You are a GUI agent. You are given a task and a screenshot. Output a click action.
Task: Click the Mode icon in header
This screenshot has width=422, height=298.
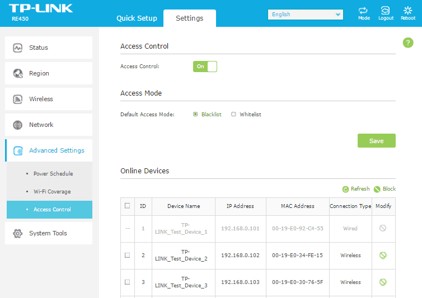click(x=364, y=11)
